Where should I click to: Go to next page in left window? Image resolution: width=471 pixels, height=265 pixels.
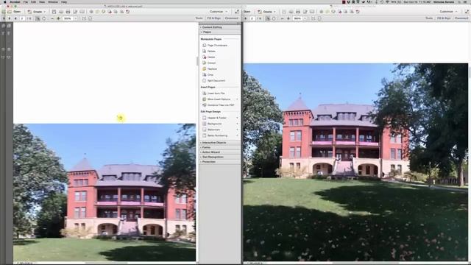15,18
